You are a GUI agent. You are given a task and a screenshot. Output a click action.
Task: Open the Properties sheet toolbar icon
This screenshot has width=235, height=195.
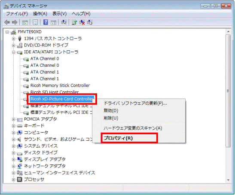35,22
